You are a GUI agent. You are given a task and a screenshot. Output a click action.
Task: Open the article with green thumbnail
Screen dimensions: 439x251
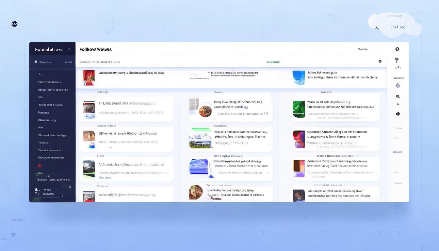(299, 109)
